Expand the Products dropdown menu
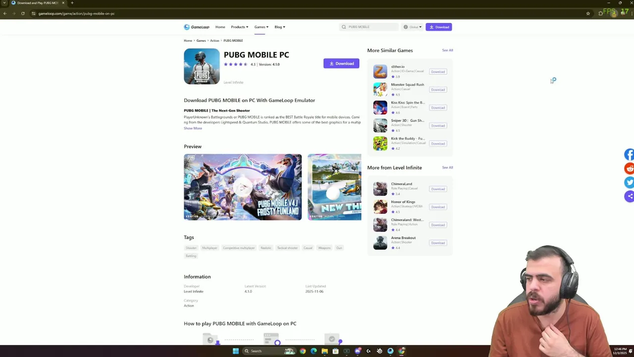Viewport: 634px width, 357px height. [239, 27]
